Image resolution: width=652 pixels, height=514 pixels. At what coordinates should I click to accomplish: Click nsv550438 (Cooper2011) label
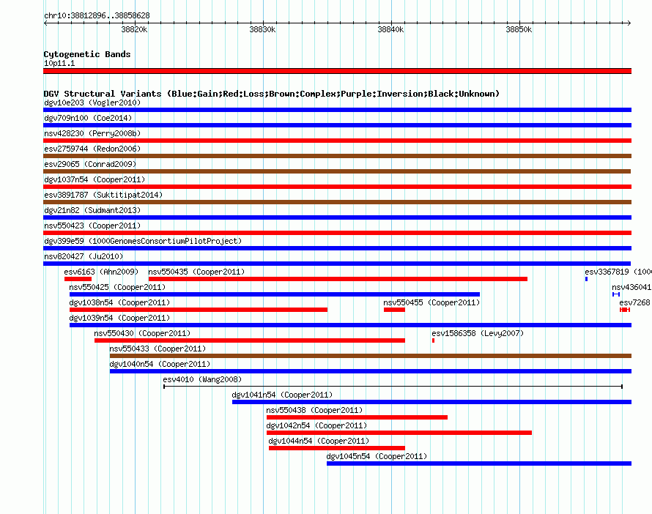(314, 410)
